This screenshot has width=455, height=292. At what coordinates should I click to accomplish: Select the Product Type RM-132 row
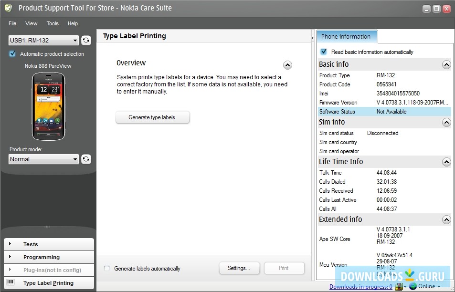384,75
